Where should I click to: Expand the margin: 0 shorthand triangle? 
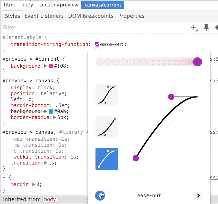pyautogui.click(x=34, y=184)
